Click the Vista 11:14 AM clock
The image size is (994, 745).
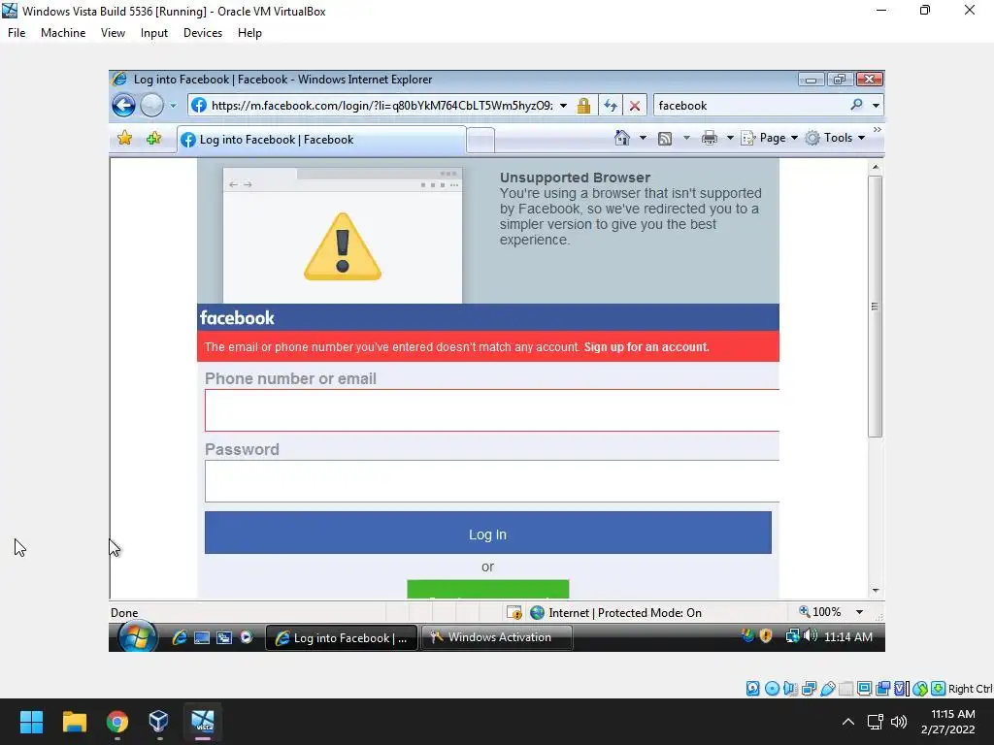coord(848,636)
